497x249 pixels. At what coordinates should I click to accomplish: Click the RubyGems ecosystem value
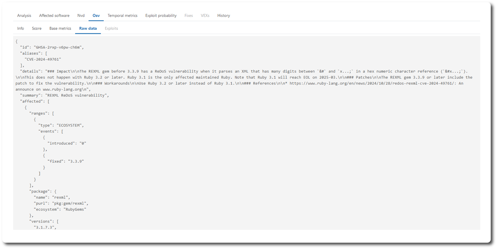75,209
